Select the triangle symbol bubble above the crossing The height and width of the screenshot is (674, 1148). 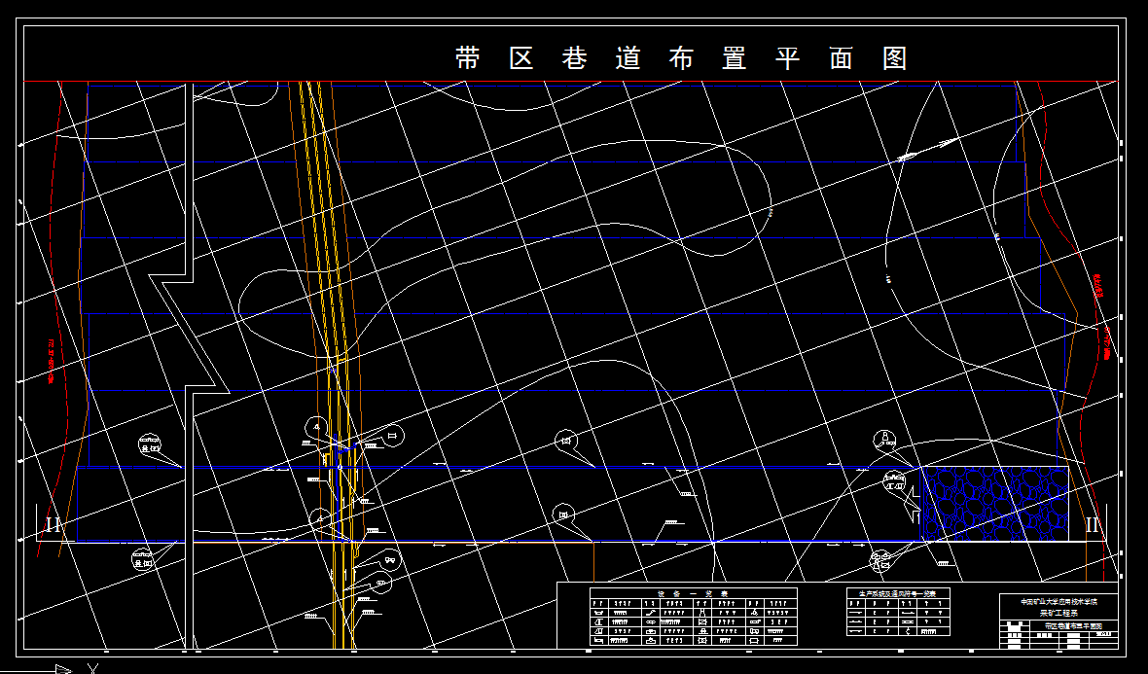tap(316, 427)
